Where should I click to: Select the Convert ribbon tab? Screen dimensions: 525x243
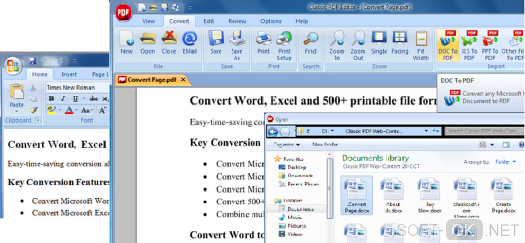point(179,21)
